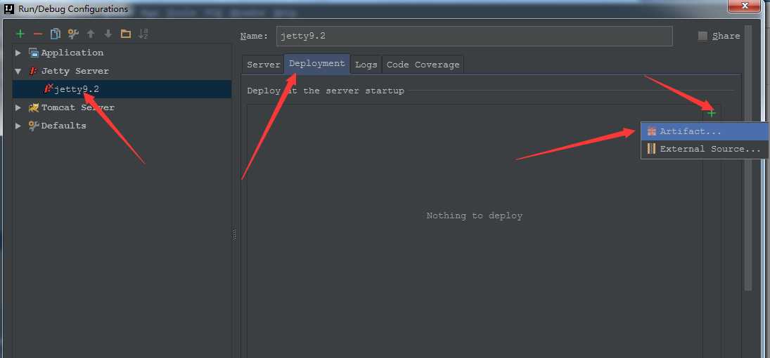Click the Defaults wrench icon
This screenshot has width=770, height=358.
coord(33,126)
